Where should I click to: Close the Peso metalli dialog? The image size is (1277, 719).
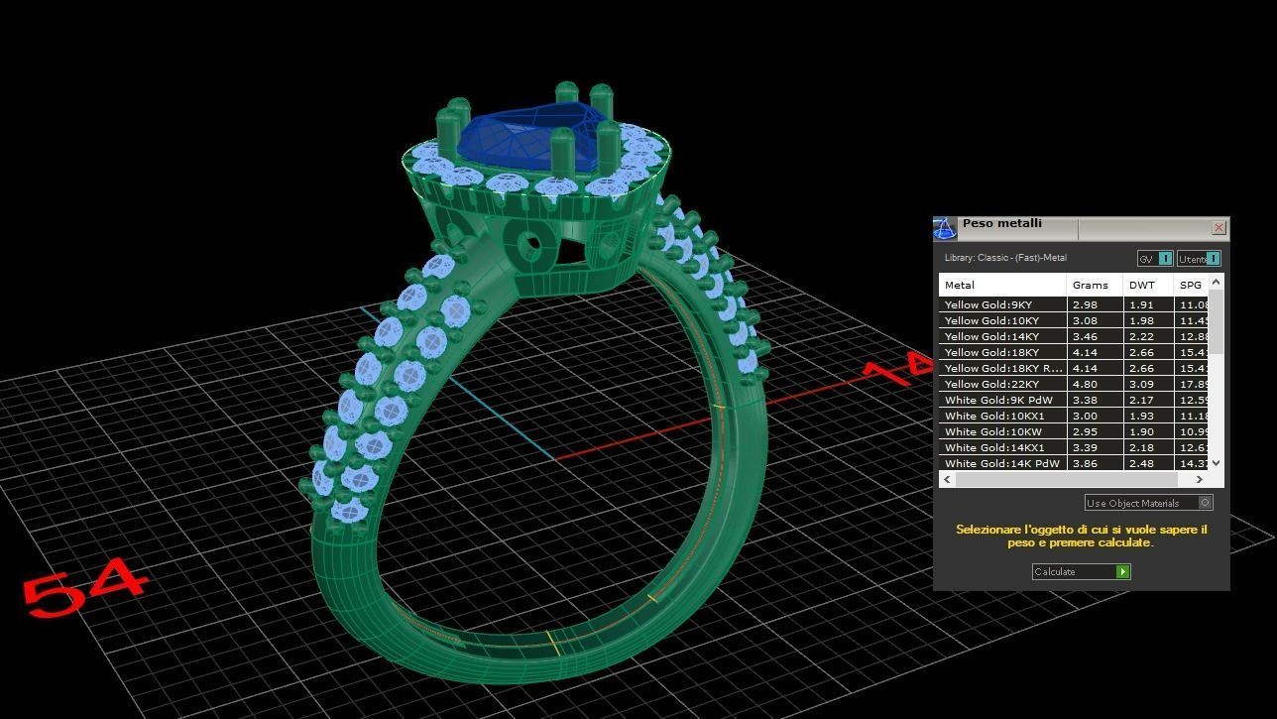coord(1219,228)
